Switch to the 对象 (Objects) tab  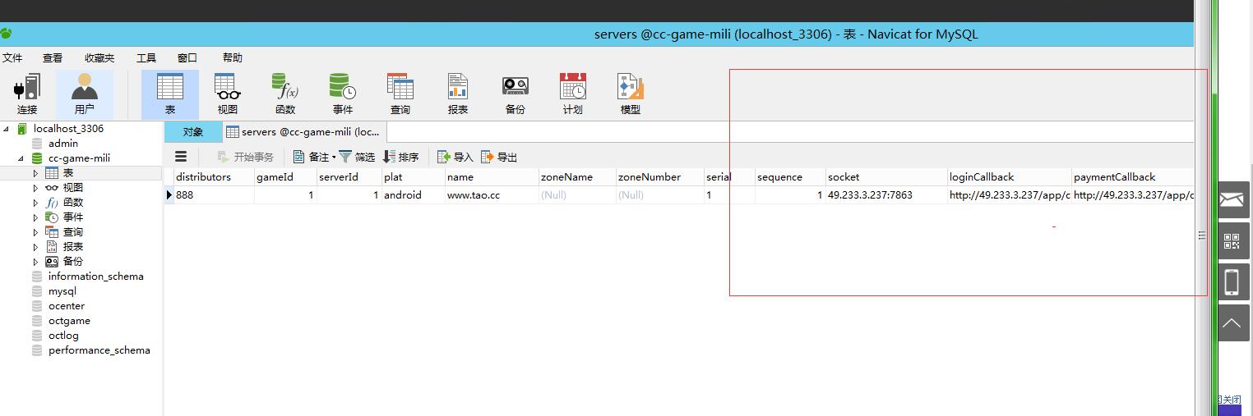coord(193,132)
